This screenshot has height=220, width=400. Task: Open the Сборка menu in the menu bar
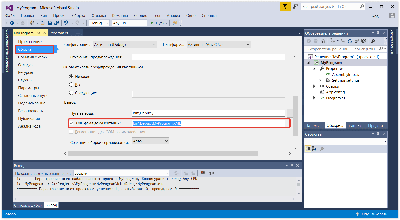(78, 16)
